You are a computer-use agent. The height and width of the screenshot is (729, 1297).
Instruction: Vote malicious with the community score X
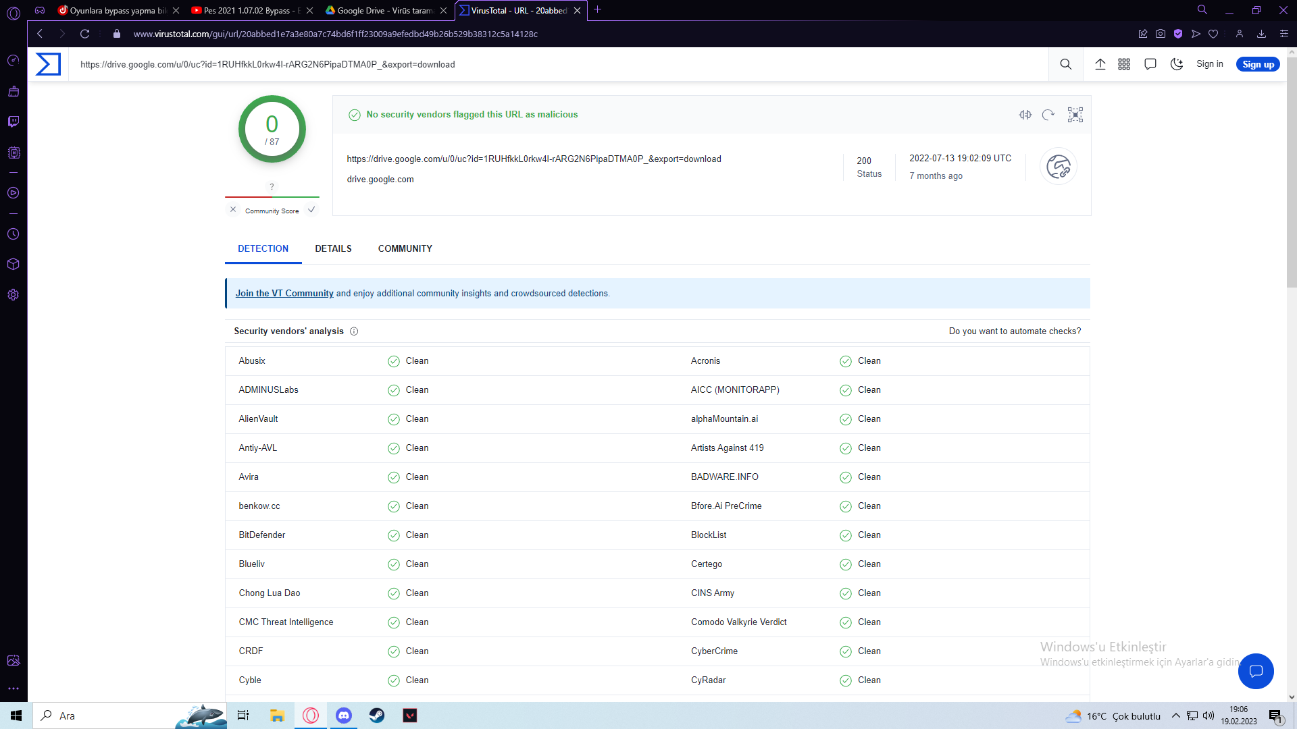click(x=233, y=209)
